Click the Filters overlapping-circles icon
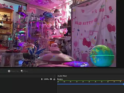 click(22, 71)
